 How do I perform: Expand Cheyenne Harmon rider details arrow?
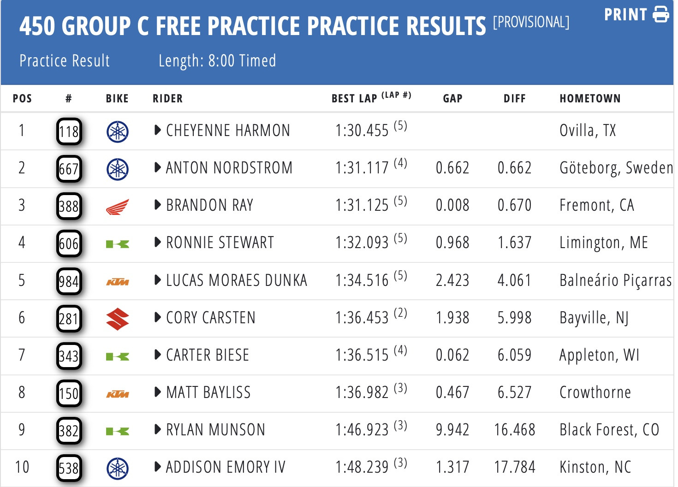tap(157, 131)
